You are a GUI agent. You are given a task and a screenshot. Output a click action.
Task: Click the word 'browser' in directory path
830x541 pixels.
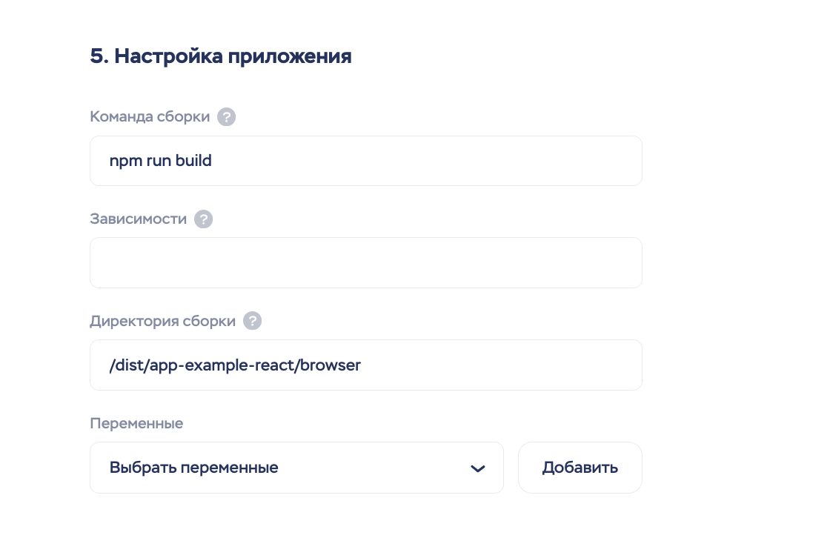[333, 365]
